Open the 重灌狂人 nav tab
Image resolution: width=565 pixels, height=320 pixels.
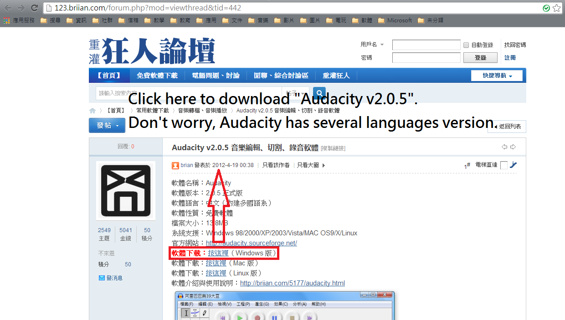[x=336, y=76]
